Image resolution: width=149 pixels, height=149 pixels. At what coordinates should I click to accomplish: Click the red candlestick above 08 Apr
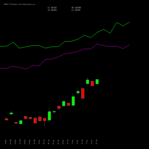59,107
